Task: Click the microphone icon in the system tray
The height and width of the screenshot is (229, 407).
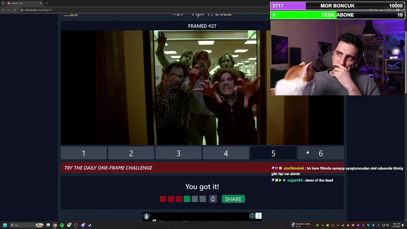Action: coord(378,225)
